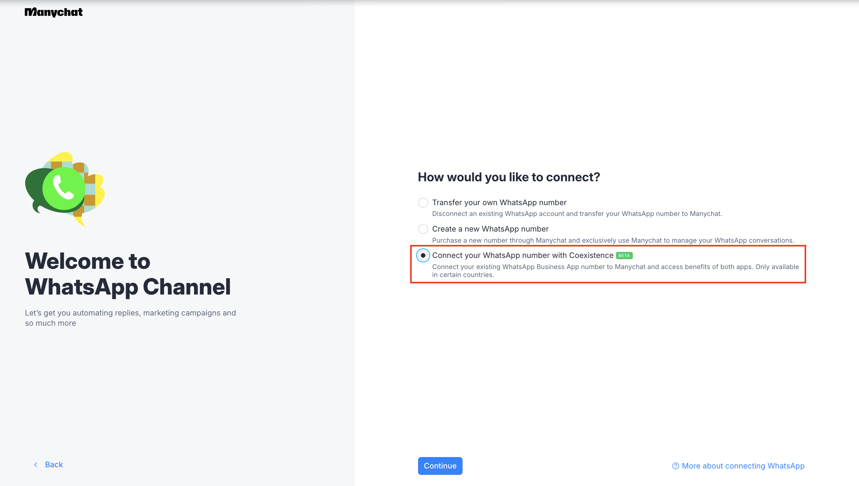Image resolution: width=859 pixels, height=486 pixels.
Task: Click "Connect your WhatsApp number with Coexistence" label
Action: [x=522, y=256]
